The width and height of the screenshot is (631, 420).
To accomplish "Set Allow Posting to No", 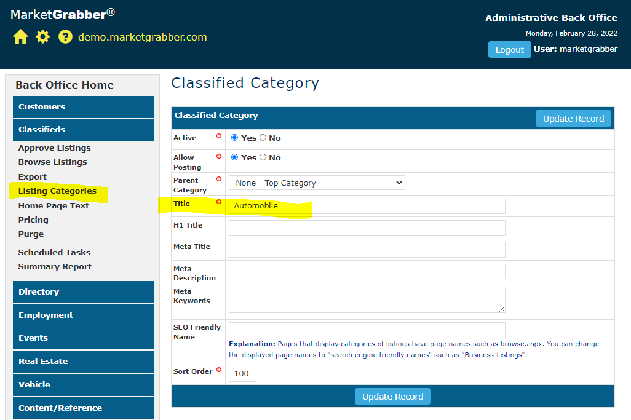I will pos(263,157).
